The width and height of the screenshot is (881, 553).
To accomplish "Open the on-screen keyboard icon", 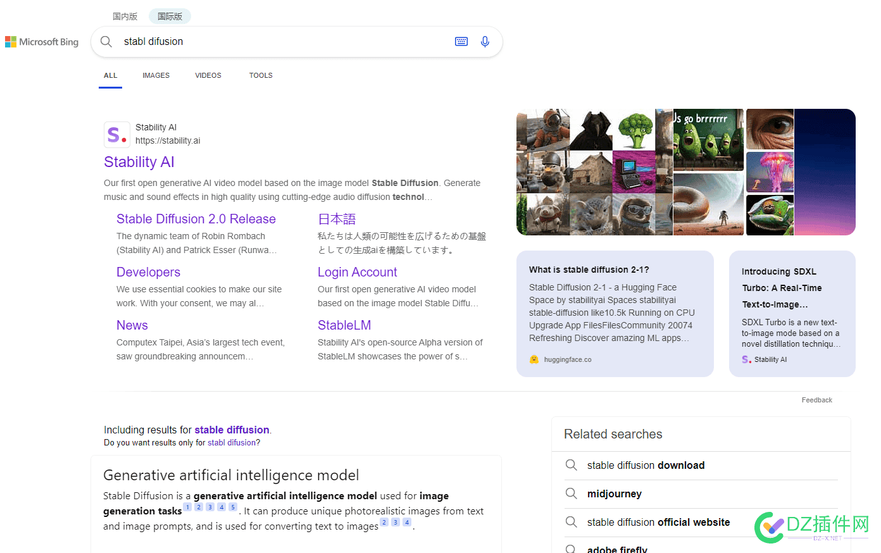I will [x=461, y=42].
